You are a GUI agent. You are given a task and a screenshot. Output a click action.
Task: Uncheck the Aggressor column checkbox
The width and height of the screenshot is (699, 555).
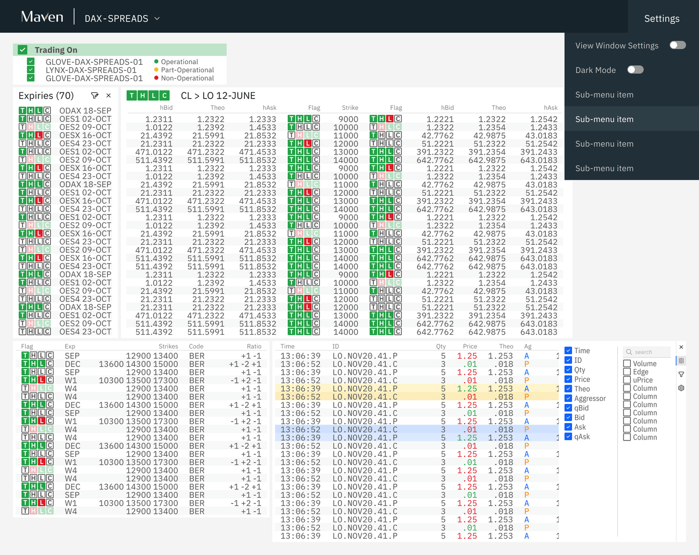[x=568, y=398]
